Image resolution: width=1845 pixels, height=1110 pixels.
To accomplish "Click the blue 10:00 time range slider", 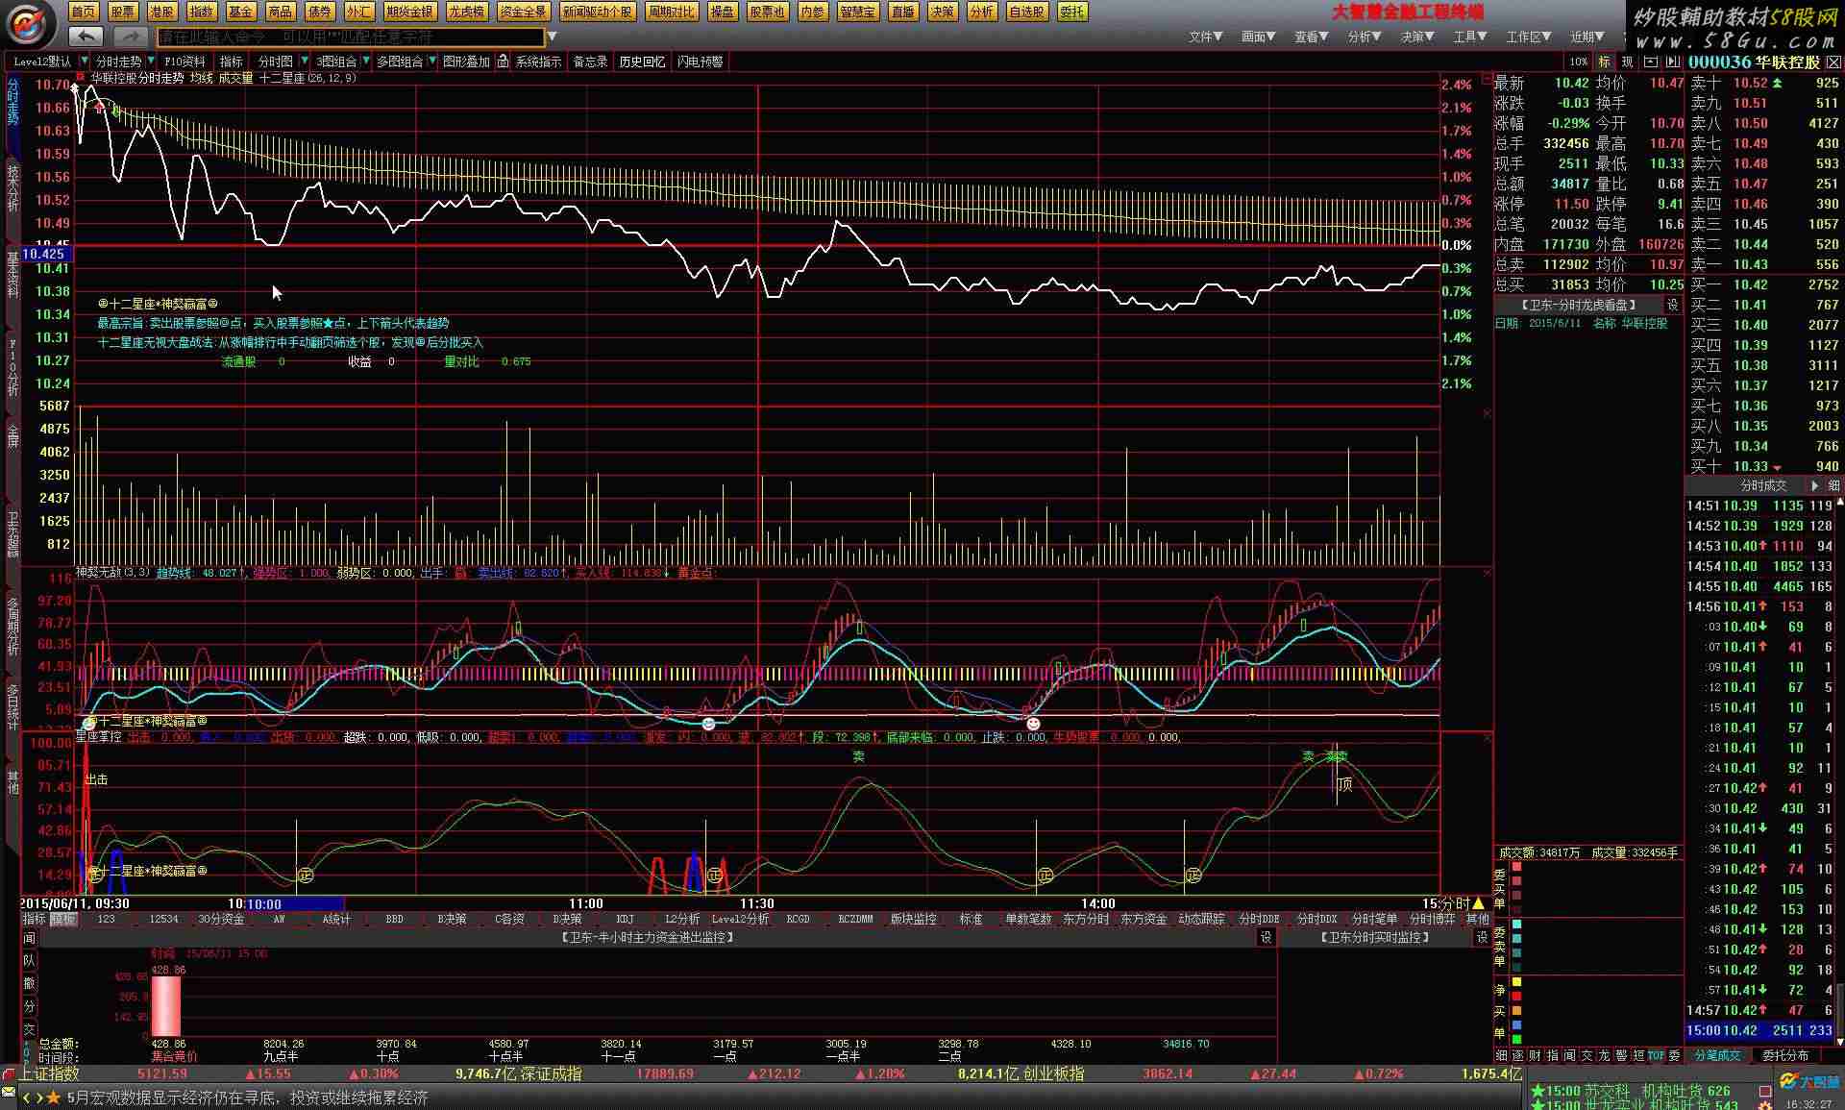I will point(295,903).
